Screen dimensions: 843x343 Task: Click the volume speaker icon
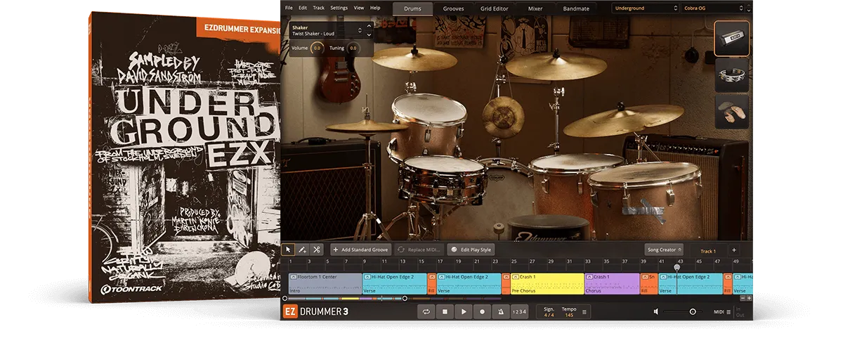click(x=656, y=311)
